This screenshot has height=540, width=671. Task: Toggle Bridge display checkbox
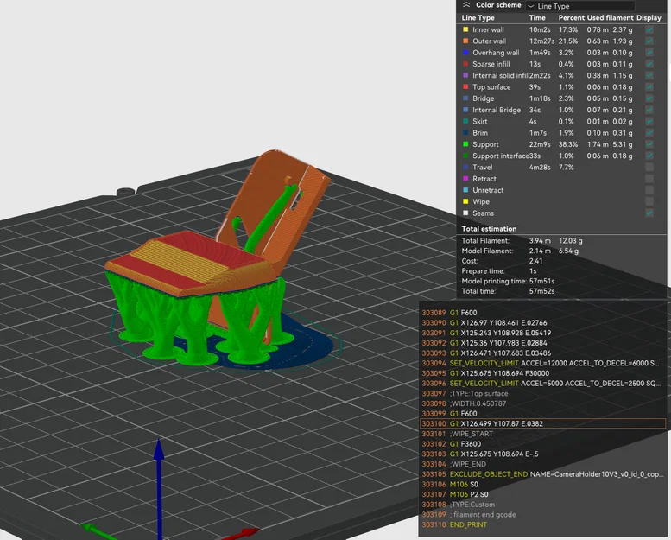pos(649,98)
